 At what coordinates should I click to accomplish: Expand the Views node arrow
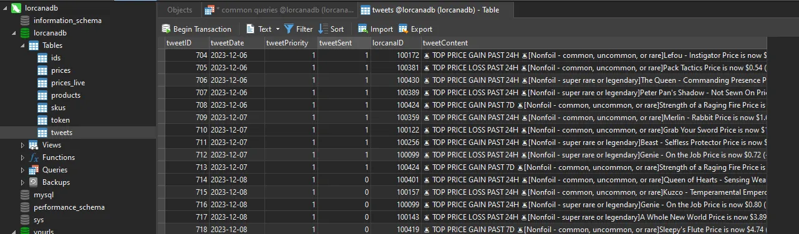[x=23, y=145]
